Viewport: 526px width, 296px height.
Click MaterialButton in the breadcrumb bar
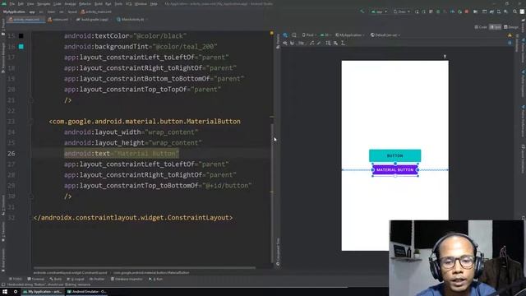151,272
